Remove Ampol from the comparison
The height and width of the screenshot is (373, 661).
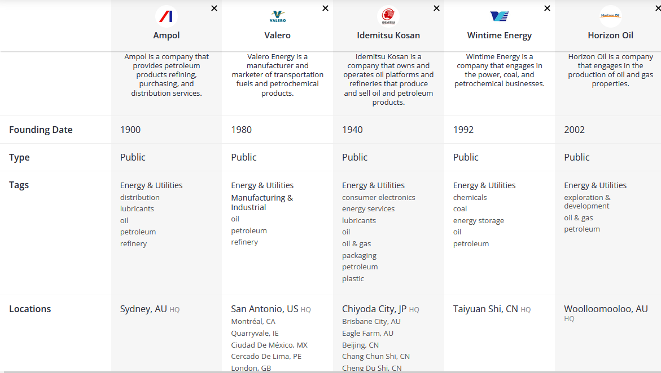pyautogui.click(x=215, y=8)
